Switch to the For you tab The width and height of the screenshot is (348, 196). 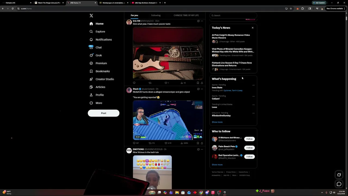[134, 16]
